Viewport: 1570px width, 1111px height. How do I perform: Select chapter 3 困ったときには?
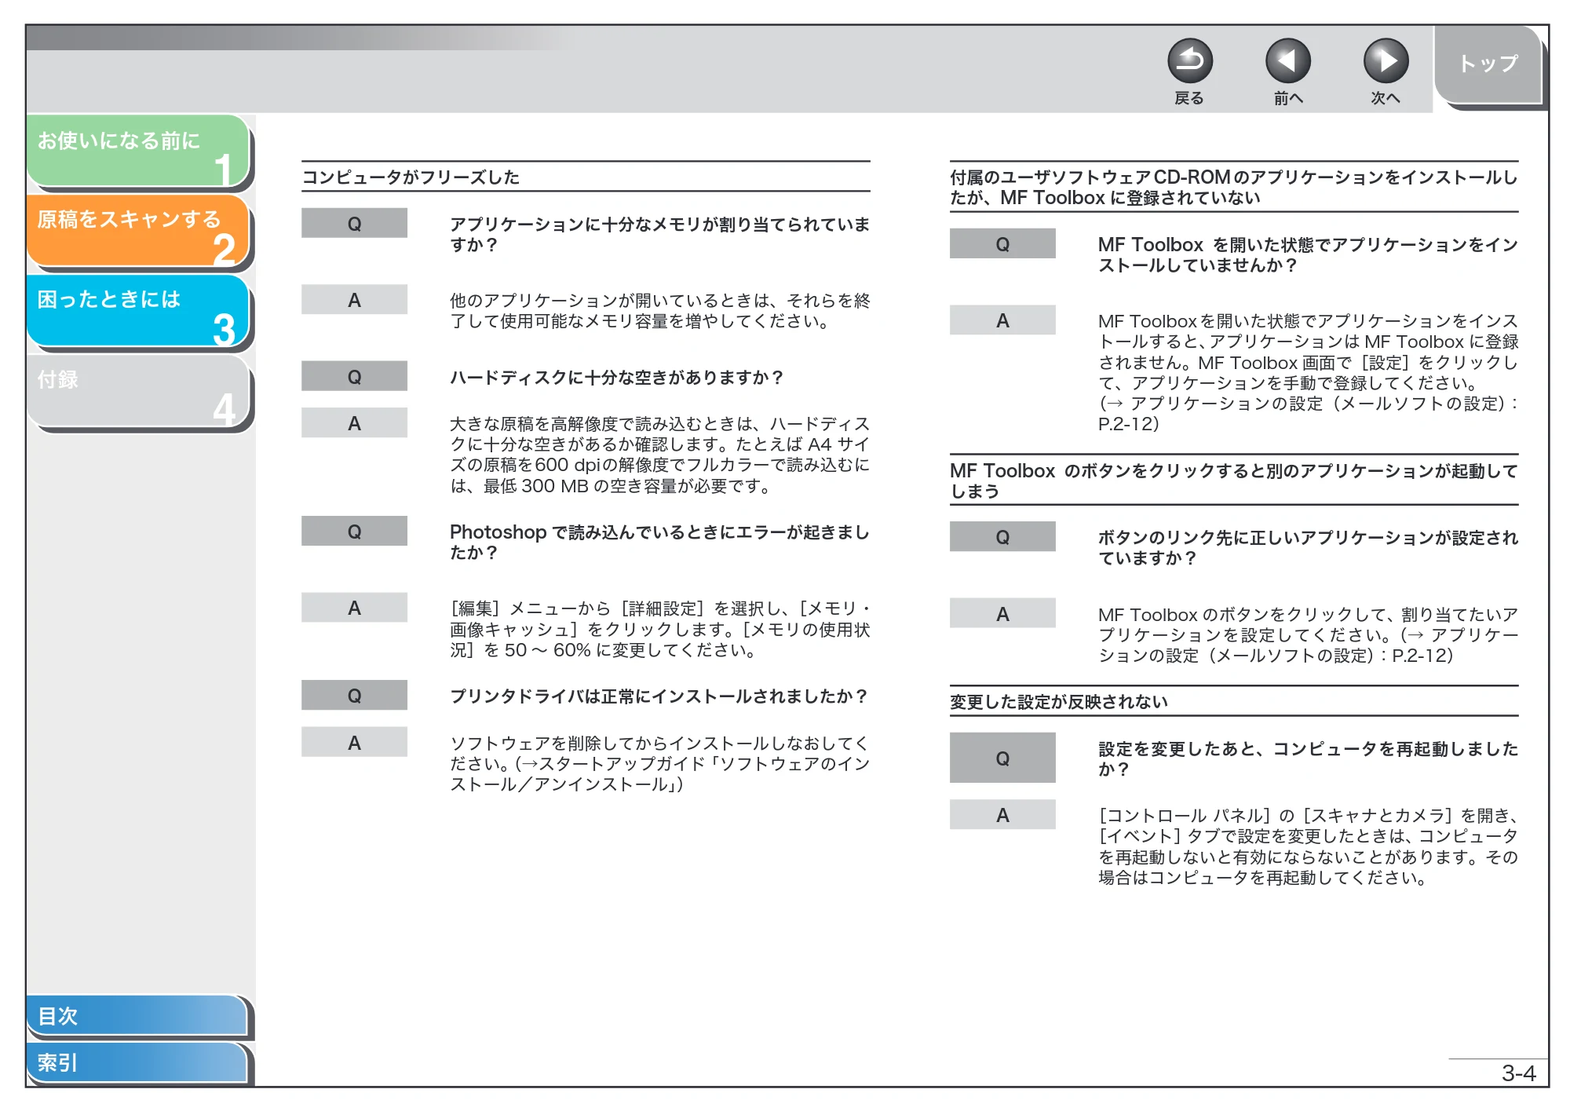coord(138,310)
